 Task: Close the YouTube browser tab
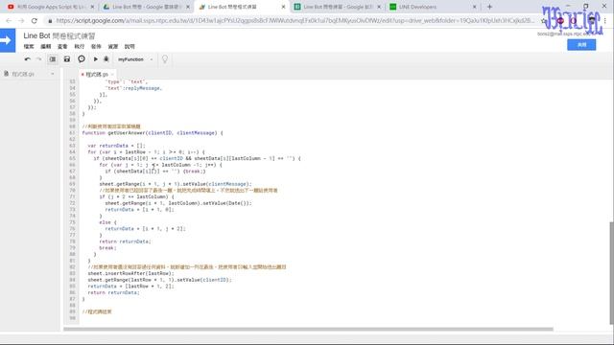[92, 7]
